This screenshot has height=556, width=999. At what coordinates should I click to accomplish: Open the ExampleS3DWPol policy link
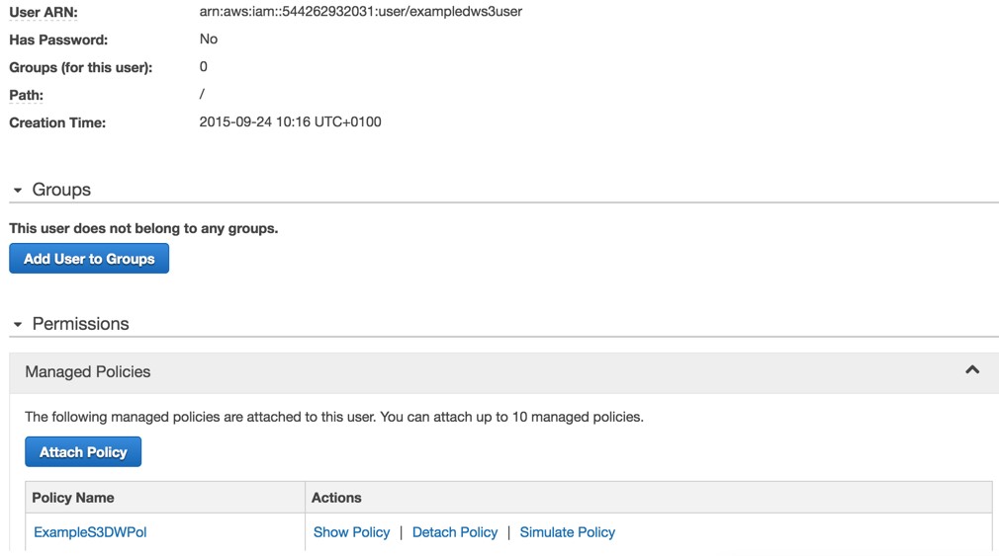[x=90, y=532]
